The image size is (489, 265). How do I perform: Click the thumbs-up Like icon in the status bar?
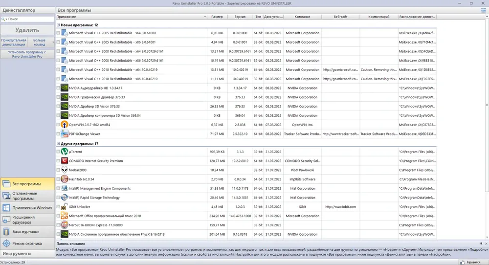tap(463, 262)
